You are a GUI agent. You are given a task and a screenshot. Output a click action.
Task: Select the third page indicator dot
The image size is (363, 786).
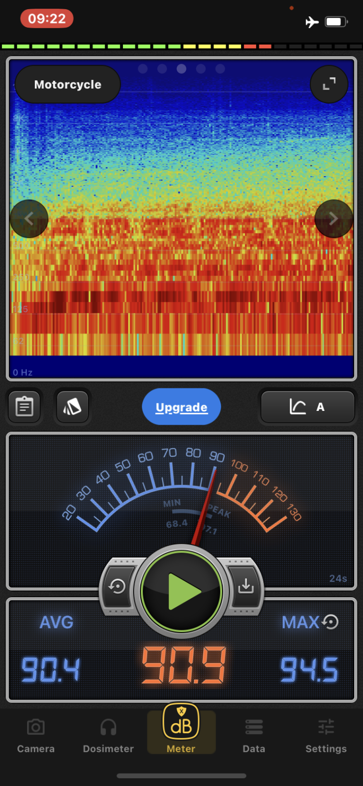pyautogui.click(x=181, y=69)
